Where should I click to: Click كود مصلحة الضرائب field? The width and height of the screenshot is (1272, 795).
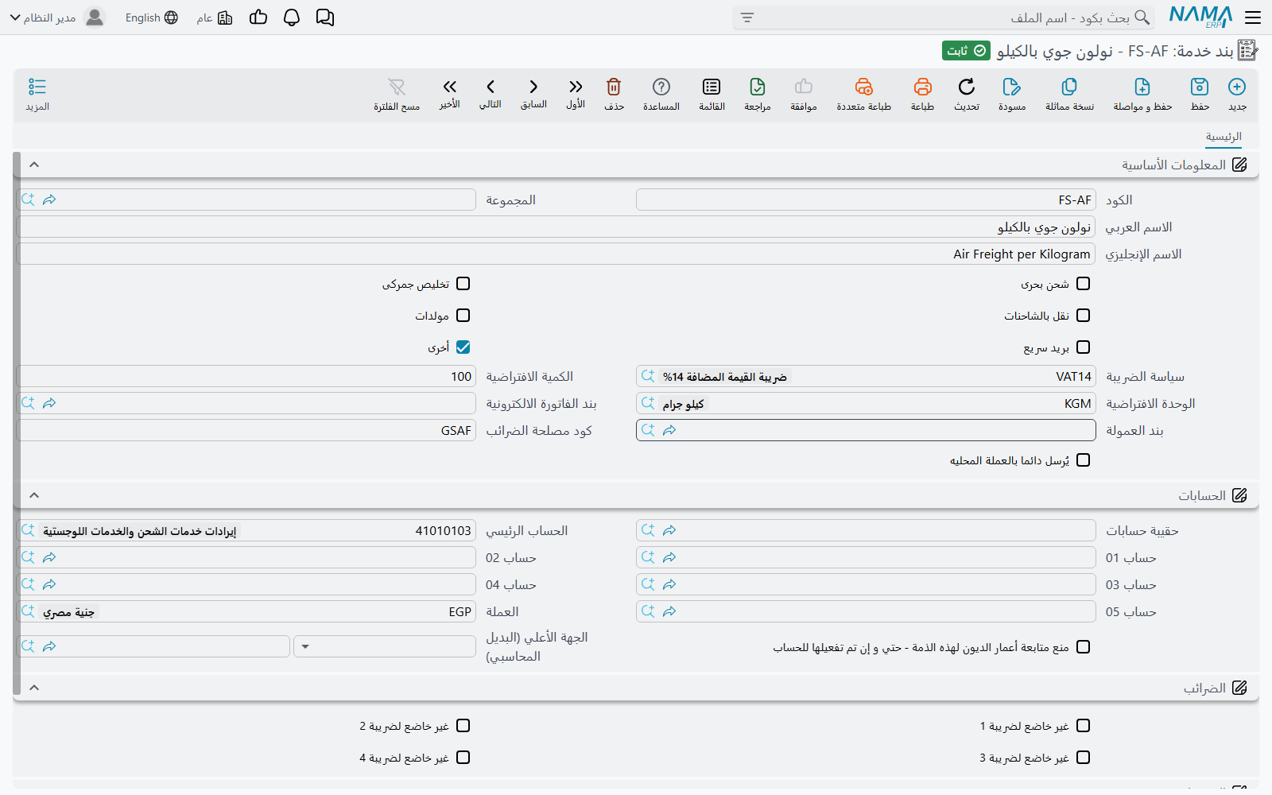(246, 430)
